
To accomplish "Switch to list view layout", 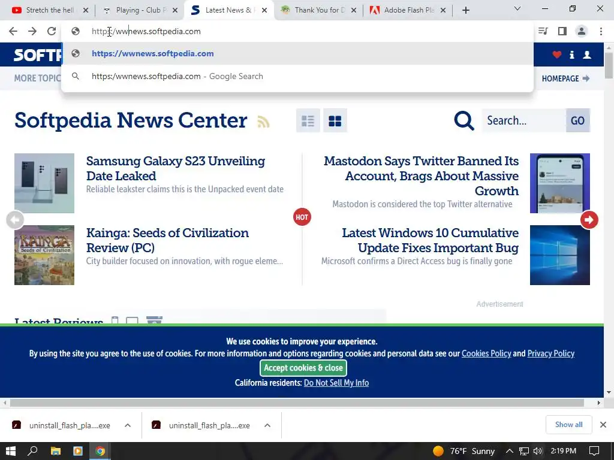I will pyautogui.click(x=308, y=120).
